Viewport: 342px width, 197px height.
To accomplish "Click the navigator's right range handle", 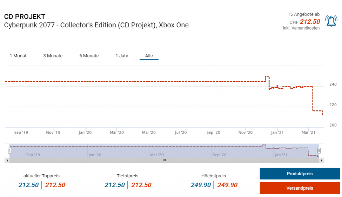I will 319,151.
